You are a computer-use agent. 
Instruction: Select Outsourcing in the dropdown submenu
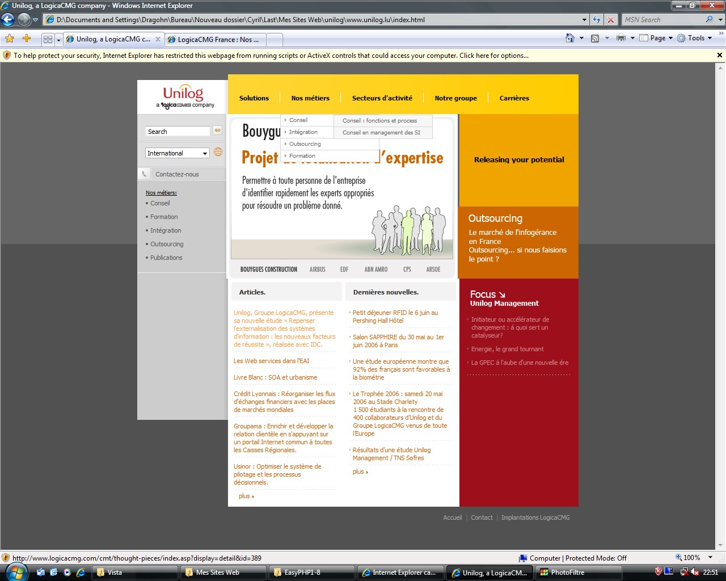330,144
